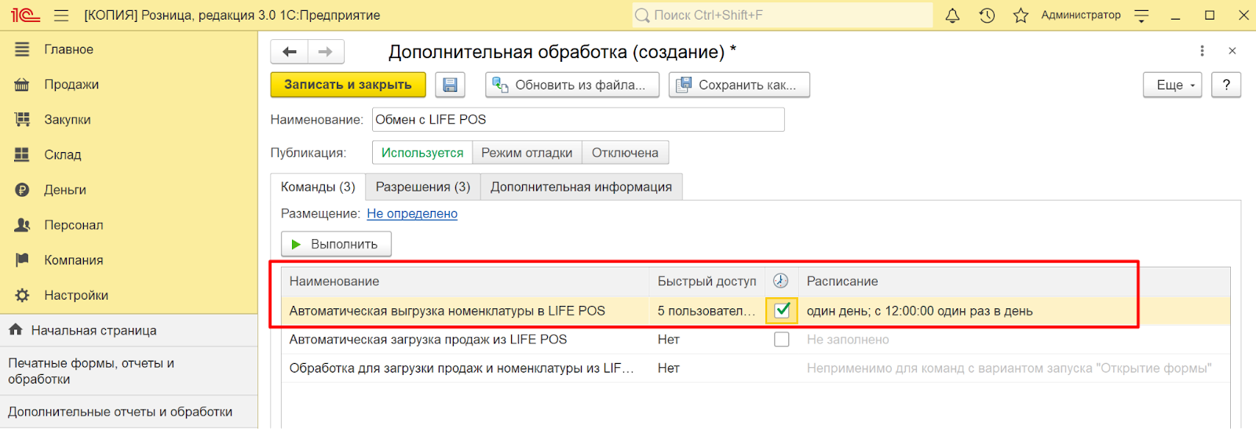Viewport: 1256px width, 429px height.
Task: Save using the floppy disk icon
Action: (451, 85)
